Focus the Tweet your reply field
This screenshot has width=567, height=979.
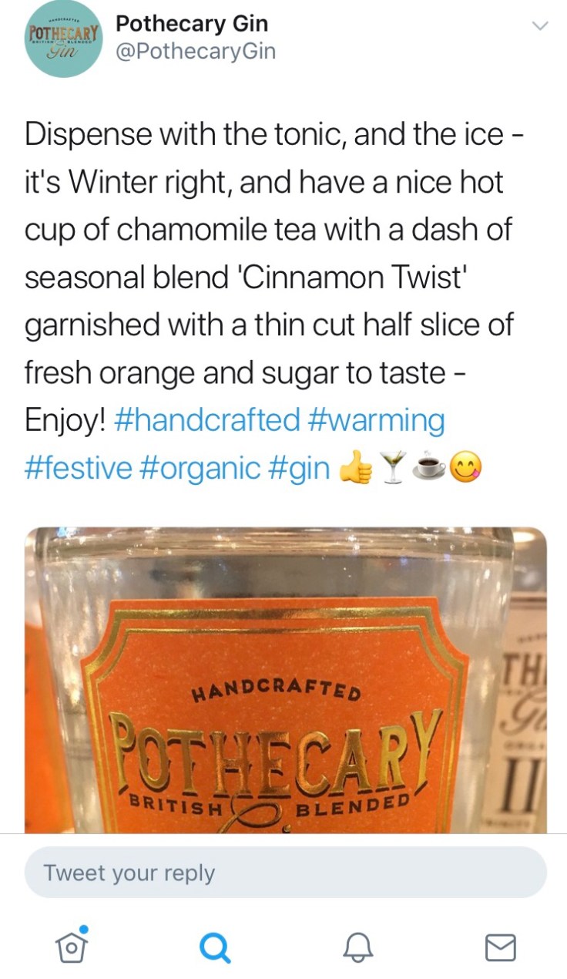pos(286,873)
